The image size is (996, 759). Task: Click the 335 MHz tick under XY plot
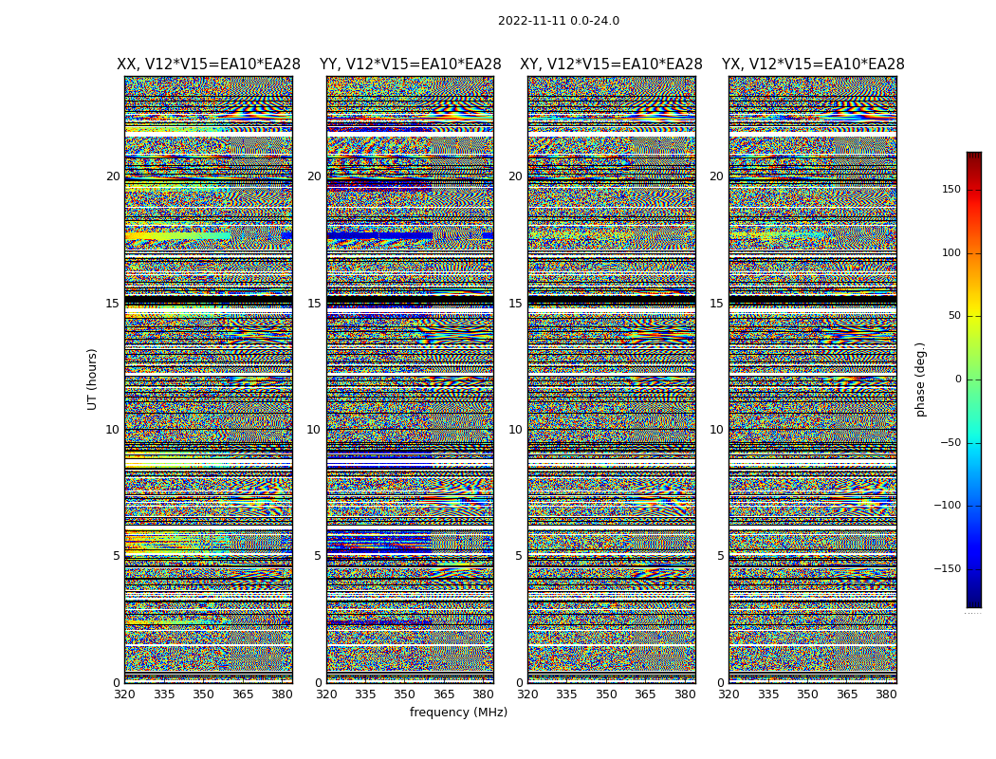click(x=566, y=694)
